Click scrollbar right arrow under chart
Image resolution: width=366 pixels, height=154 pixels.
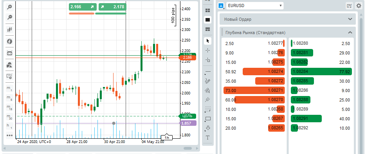197,149
